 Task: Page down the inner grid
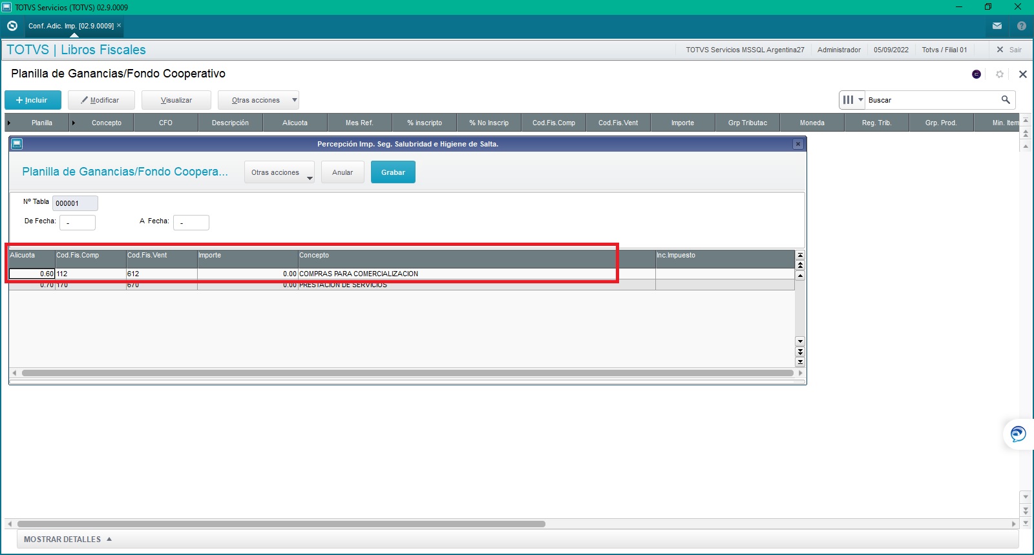tap(800, 352)
